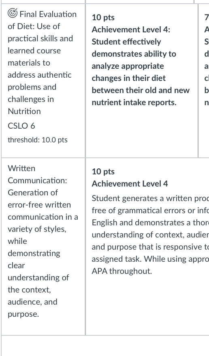Viewport: 209px width, 356px height.
Task: Click the outcome target icon beside Final Evaluation
Action: click(x=13, y=13)
